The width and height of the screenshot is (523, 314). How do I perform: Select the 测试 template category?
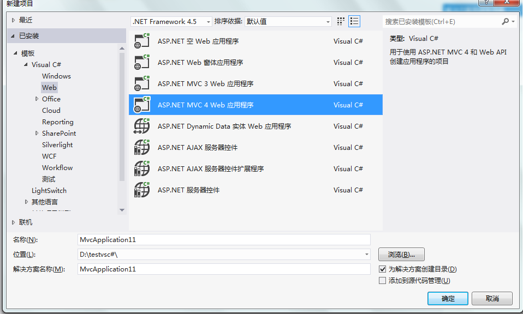tap(49, 179)
